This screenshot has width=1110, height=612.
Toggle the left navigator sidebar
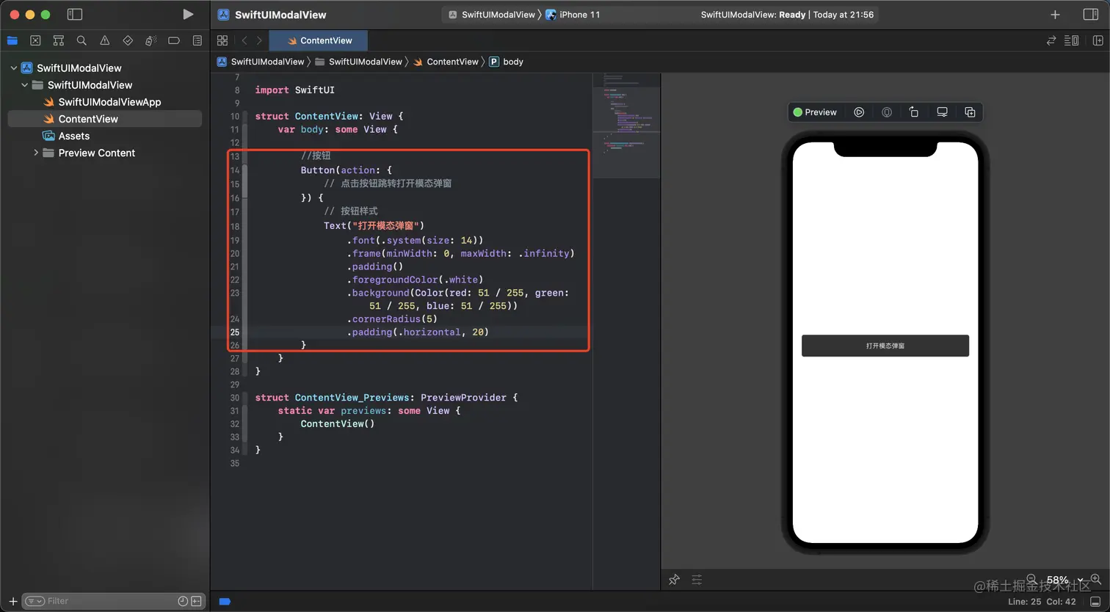pos(74,14)
